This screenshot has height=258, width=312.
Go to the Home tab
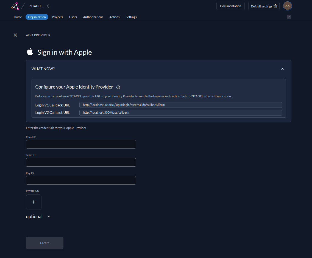pos(18,17)
